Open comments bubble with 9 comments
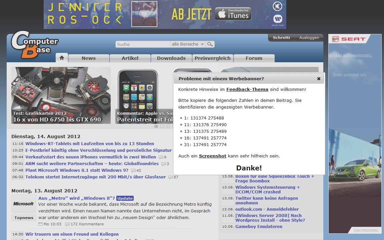This screenshot has width=384, height=240. 162,157
